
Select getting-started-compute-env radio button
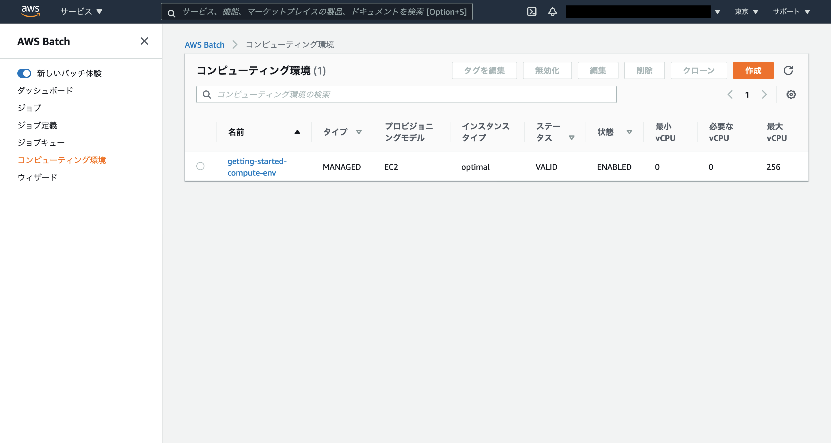point(200,166)
